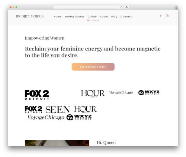Viewport: 186px width, 157px height.
Task: Click the dark circular browser extension icon
Action: tap(126, 7)
